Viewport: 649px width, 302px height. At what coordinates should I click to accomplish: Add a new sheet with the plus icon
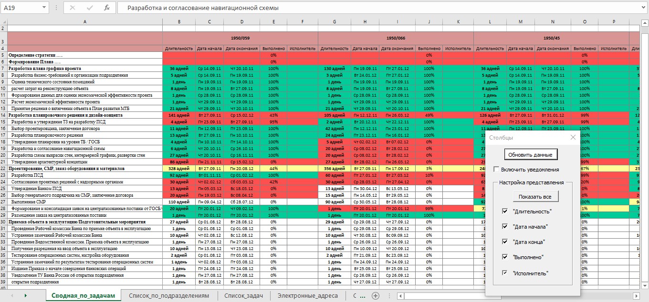pos(376,296)
